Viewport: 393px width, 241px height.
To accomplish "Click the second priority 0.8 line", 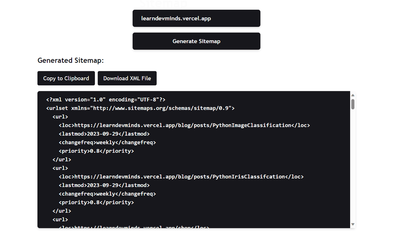I will coord(96,202).
